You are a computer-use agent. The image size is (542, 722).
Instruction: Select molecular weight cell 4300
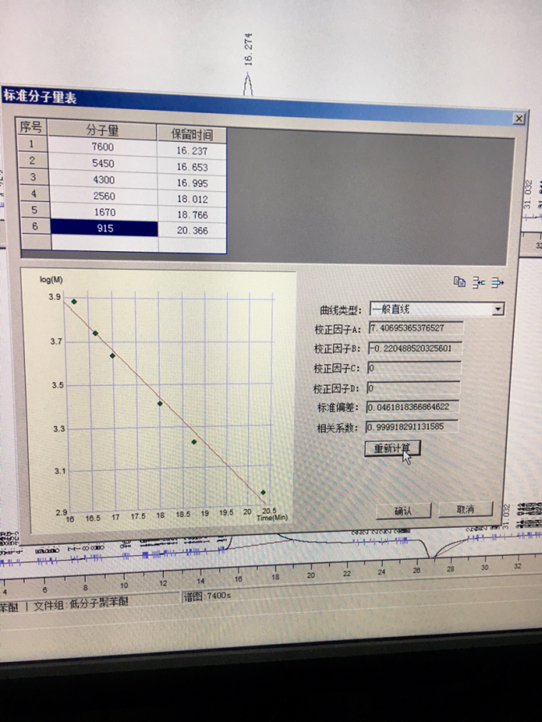point(104,180)
